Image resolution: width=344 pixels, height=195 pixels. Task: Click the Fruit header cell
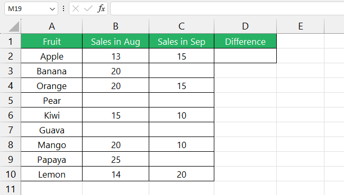[x=52, y=41]
